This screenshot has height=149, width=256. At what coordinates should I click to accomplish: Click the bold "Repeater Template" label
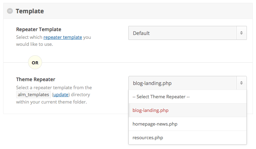pos(39,29)
